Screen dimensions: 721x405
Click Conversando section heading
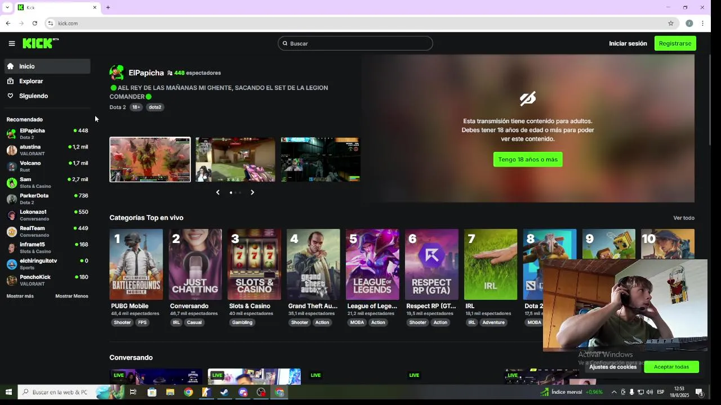(131, 358)
